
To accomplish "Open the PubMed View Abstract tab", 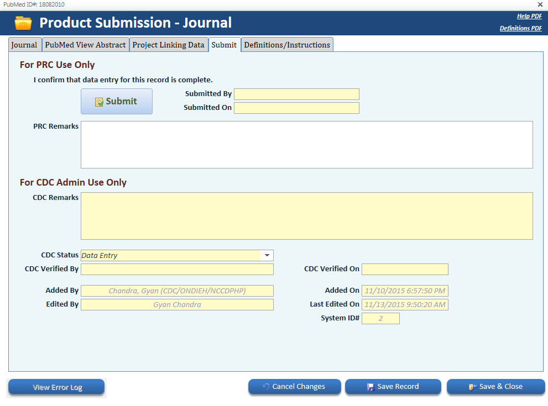I will point(85,45).
